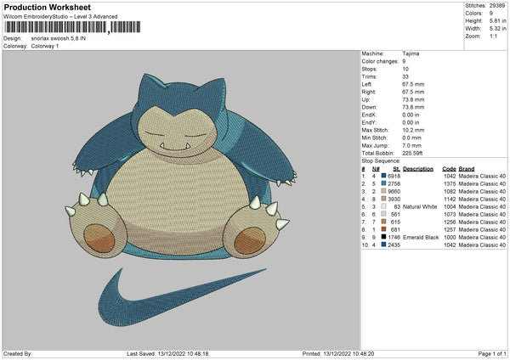Screen dimensions: 510x360
Task: Select the Down extent label
Action: point(369,107)
